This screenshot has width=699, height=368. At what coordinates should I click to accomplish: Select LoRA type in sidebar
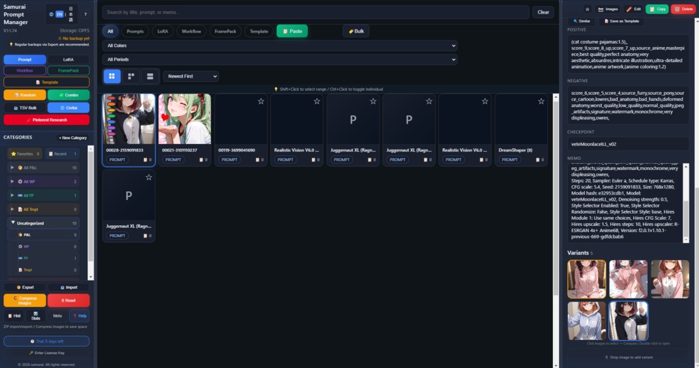coord(68,59)
